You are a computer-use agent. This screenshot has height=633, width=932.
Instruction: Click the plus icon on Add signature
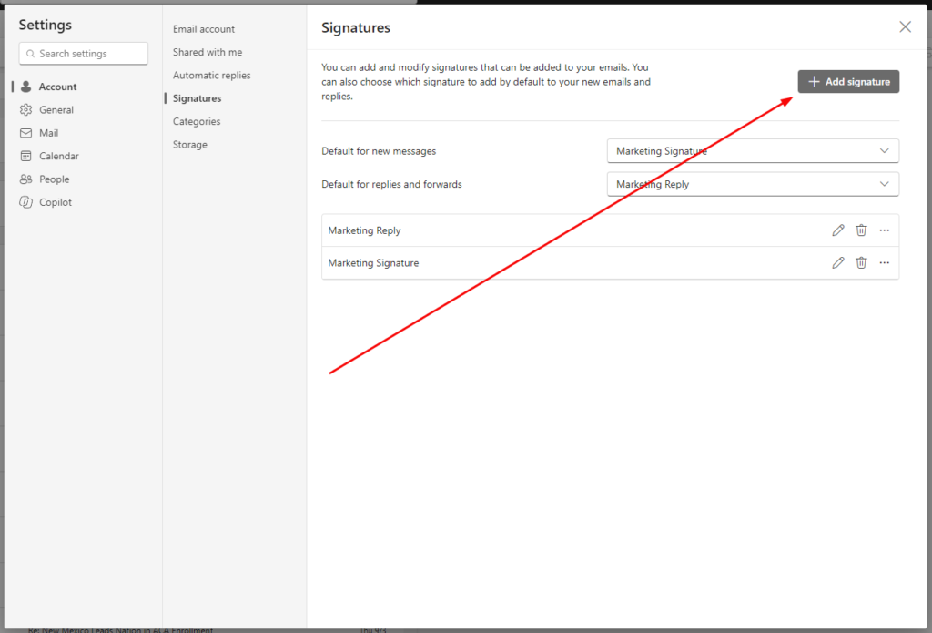815,82
